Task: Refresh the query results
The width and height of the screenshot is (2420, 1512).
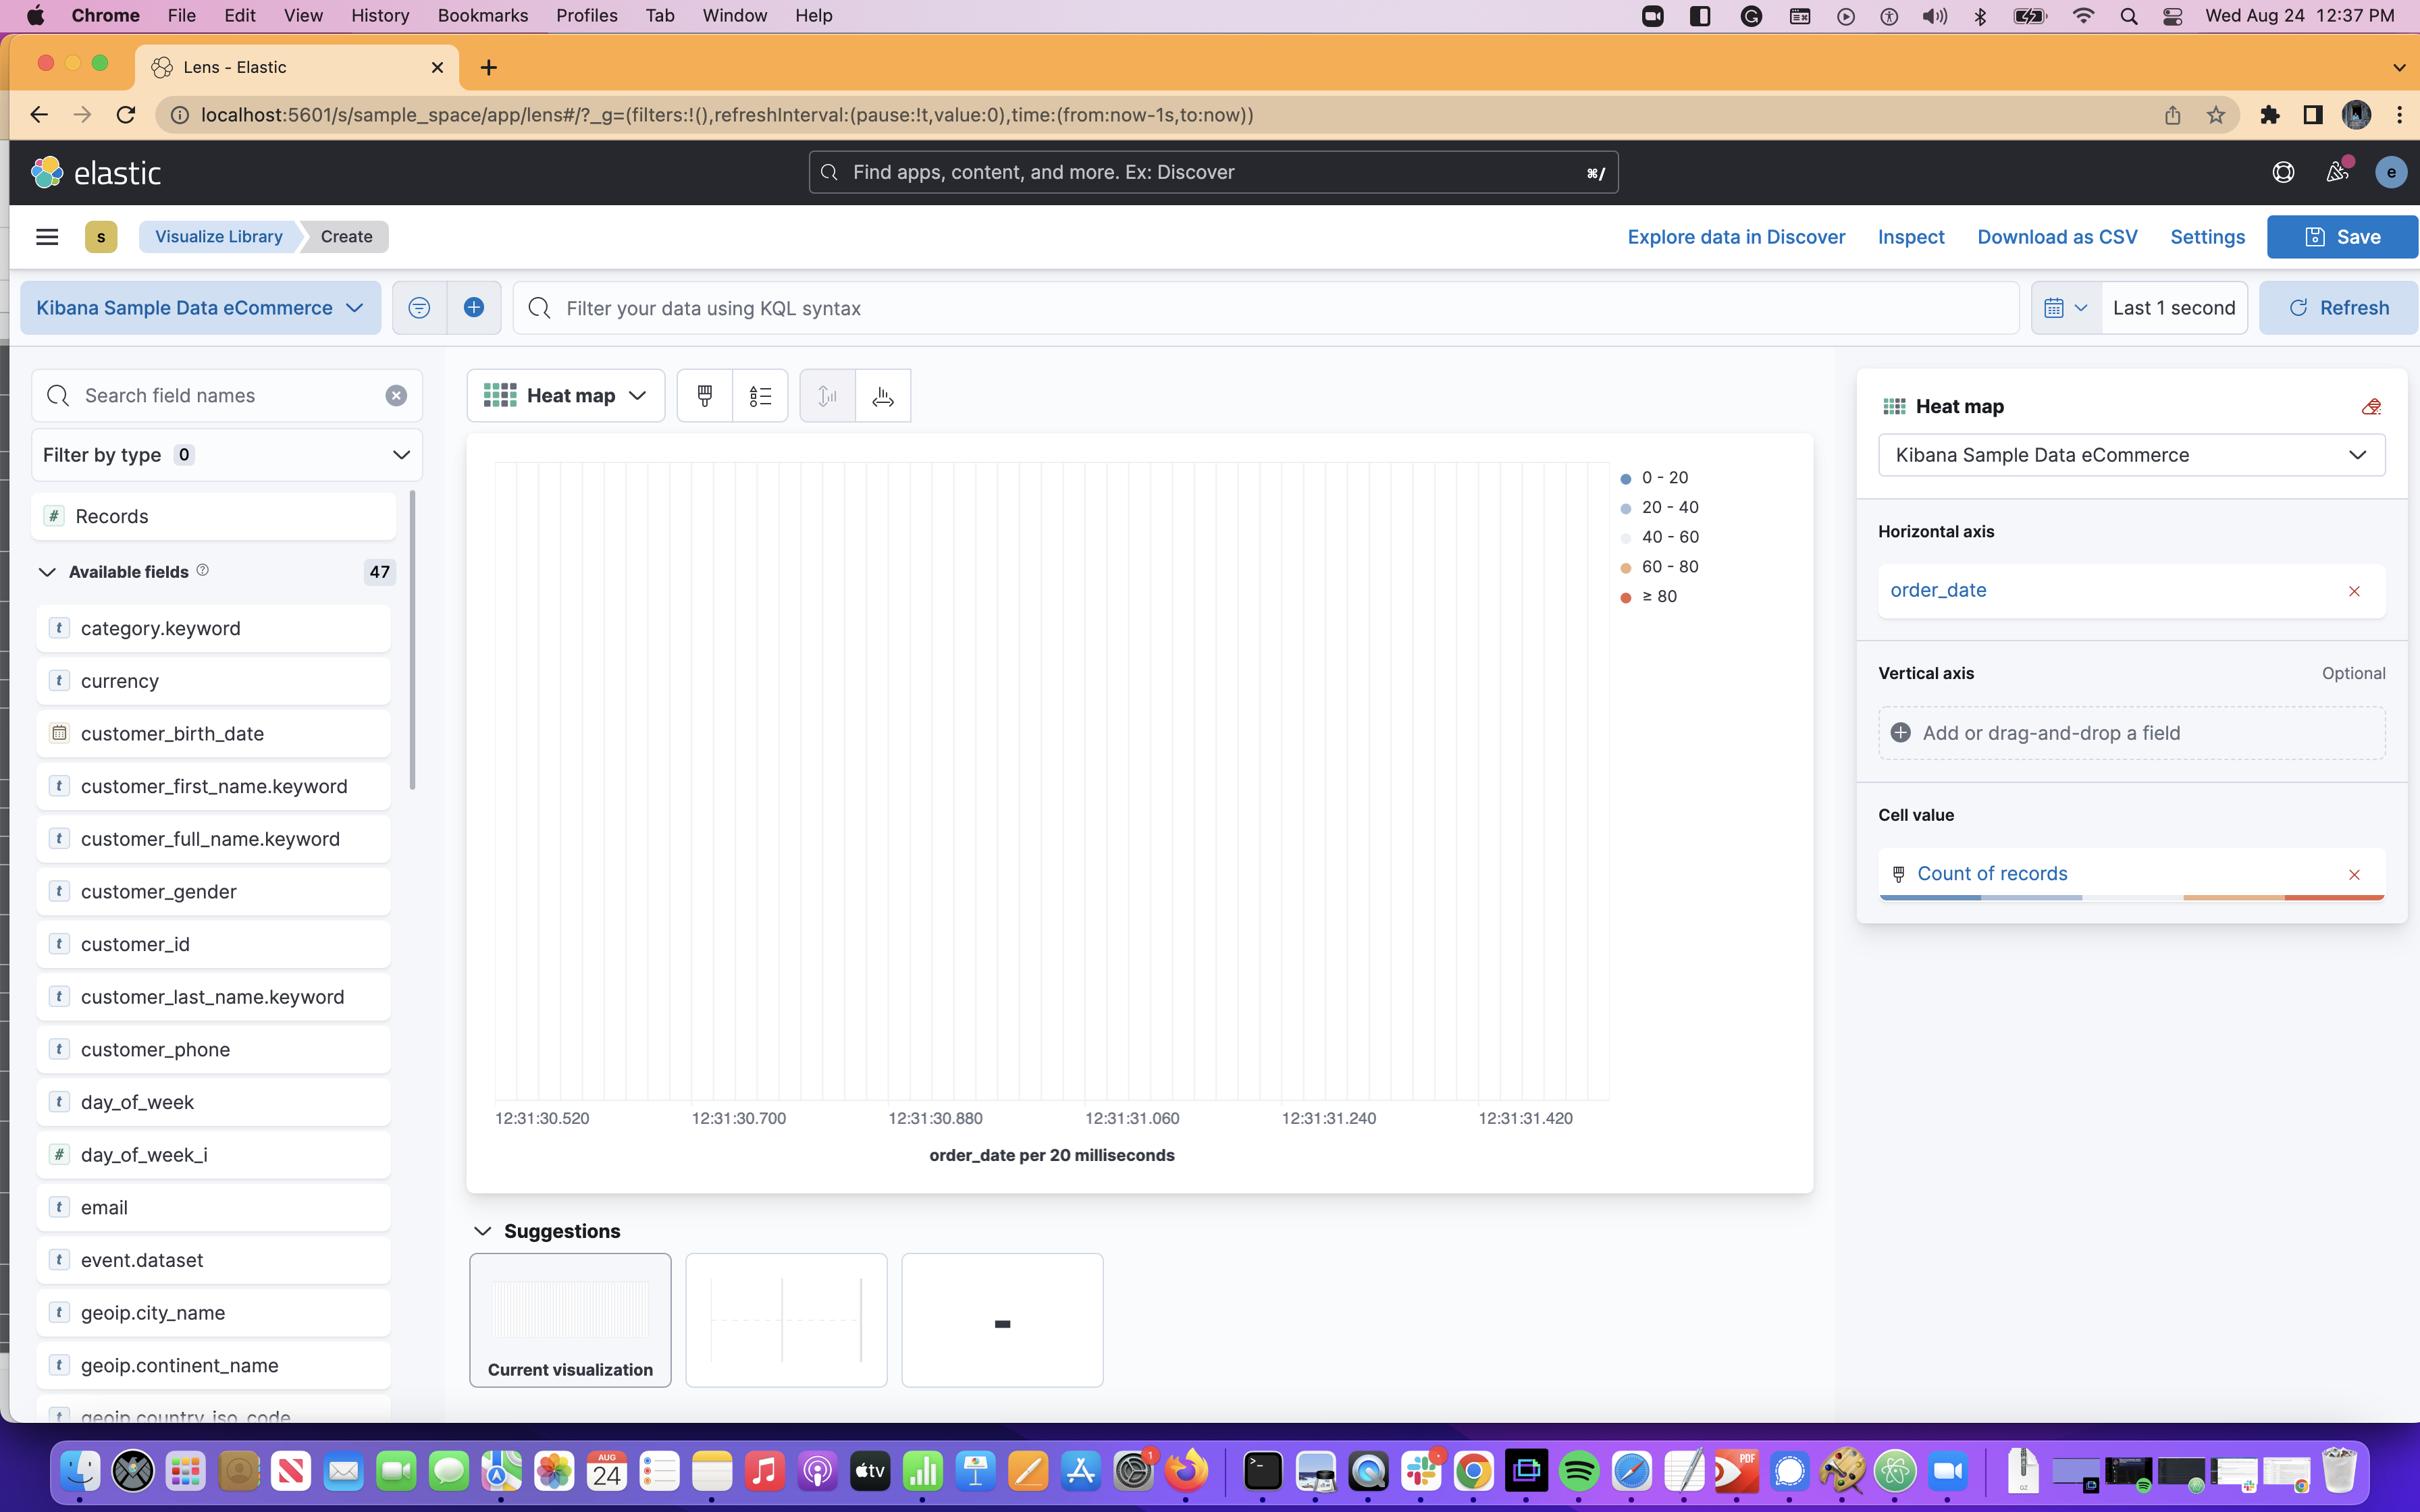Action: coord(2338,308)
